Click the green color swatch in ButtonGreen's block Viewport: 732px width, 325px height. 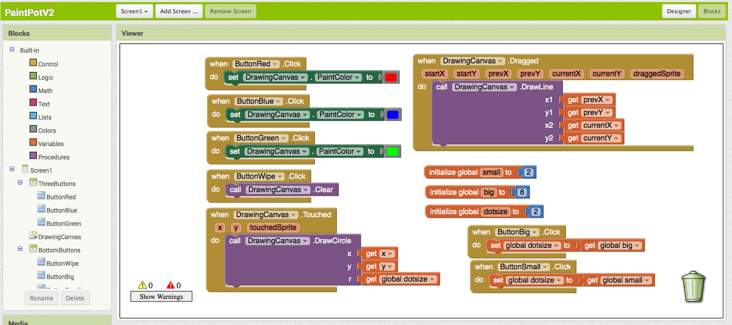[392, 151]
